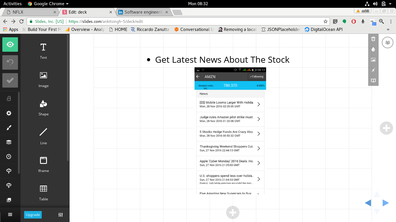
Task: Open the lock visibility settings icon
Action: point(9,99)
